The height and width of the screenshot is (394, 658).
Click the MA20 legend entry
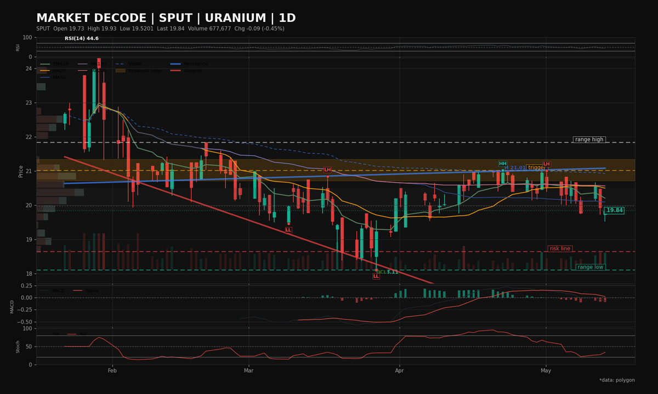[53, 71]
